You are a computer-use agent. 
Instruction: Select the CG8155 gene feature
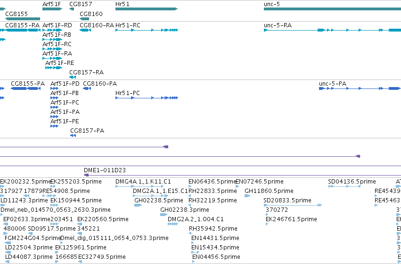pos(23,19)
